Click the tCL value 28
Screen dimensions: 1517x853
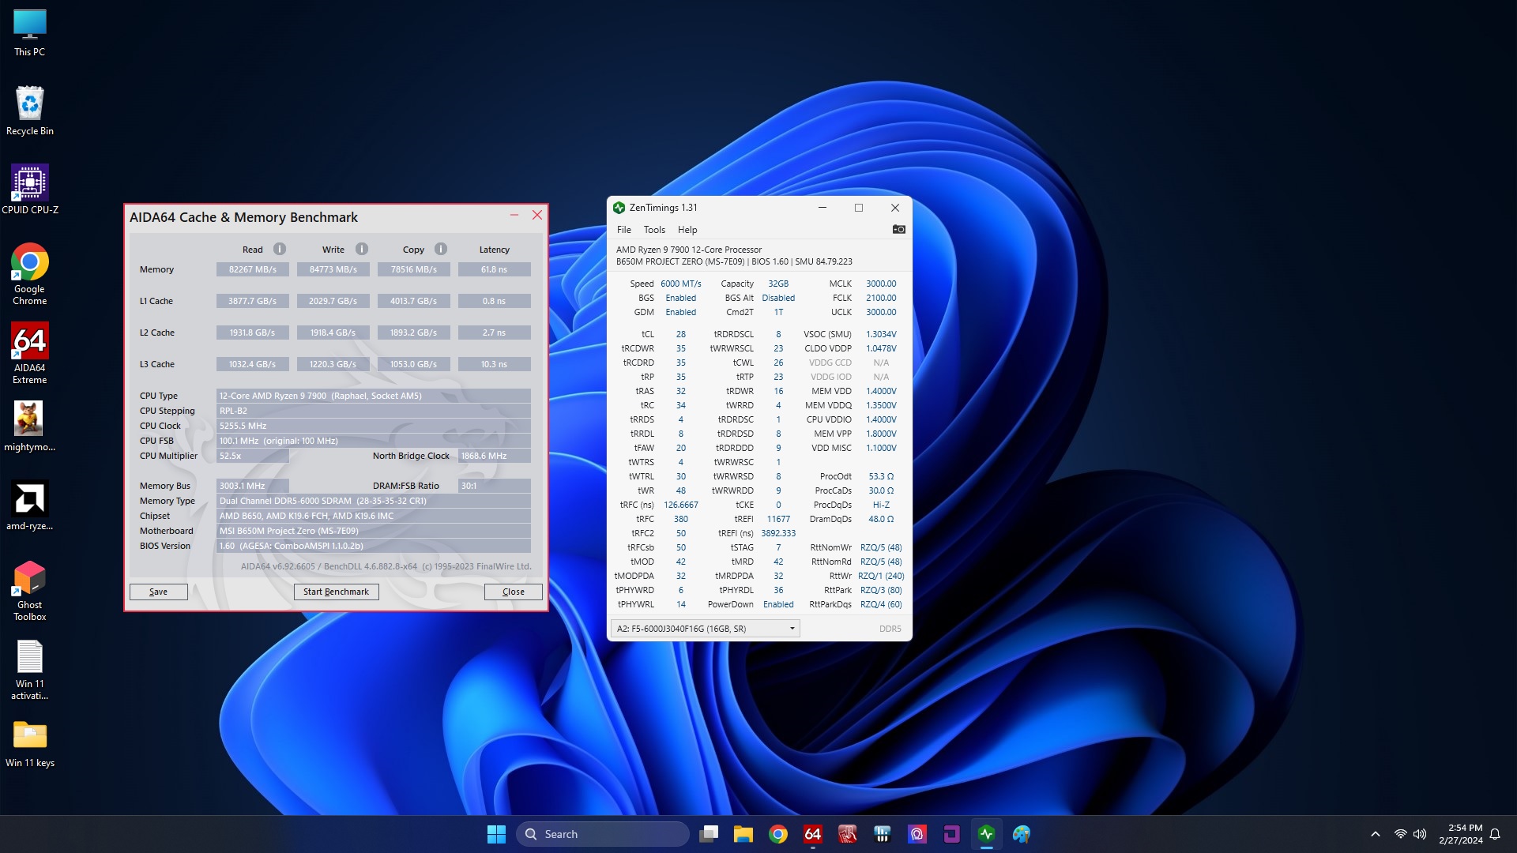tap(681, 334)
